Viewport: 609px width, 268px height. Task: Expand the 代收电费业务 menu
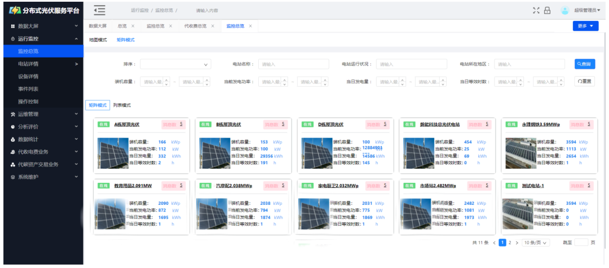click(x=43, y=151)
